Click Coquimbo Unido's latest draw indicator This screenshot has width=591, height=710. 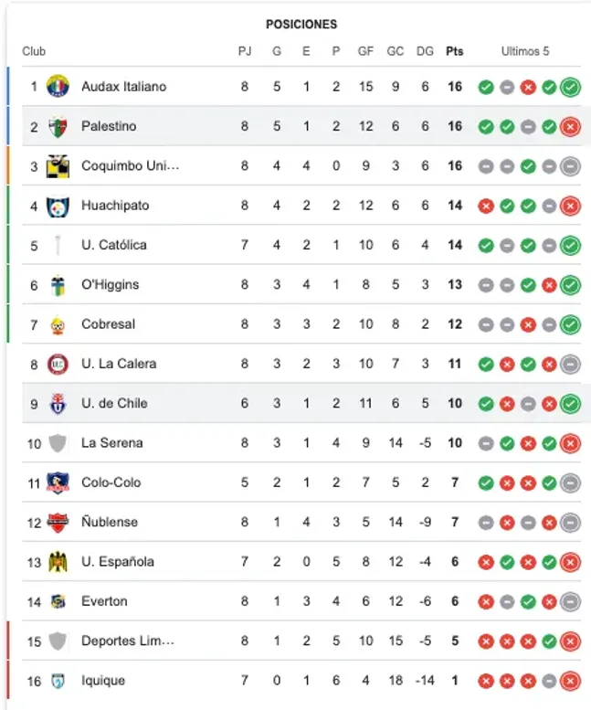click(571, 166)
